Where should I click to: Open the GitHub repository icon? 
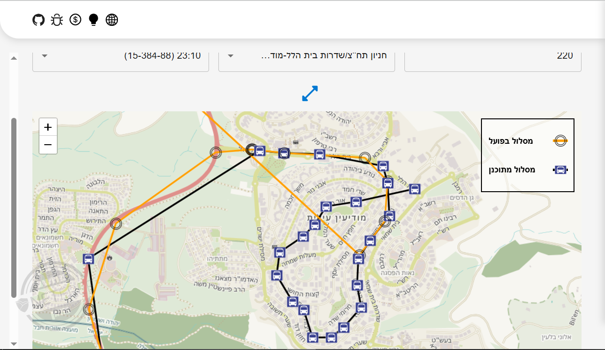(39, 20)
